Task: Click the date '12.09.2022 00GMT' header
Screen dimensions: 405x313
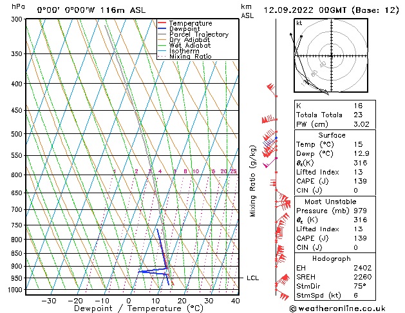Action: tap(305, 10)
